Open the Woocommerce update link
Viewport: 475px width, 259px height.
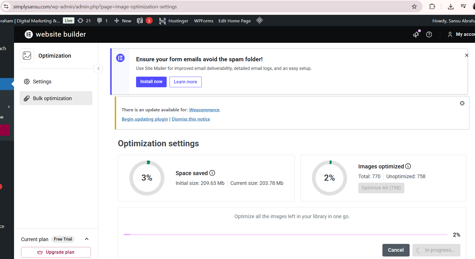[x=204, y=110]
